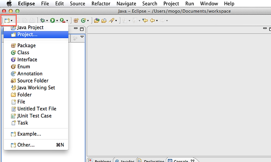Image resolution: width=271 pixels, height=162 pixels.
Task: Click the New Java Package toolbar icon
Action: click(76, 20)
